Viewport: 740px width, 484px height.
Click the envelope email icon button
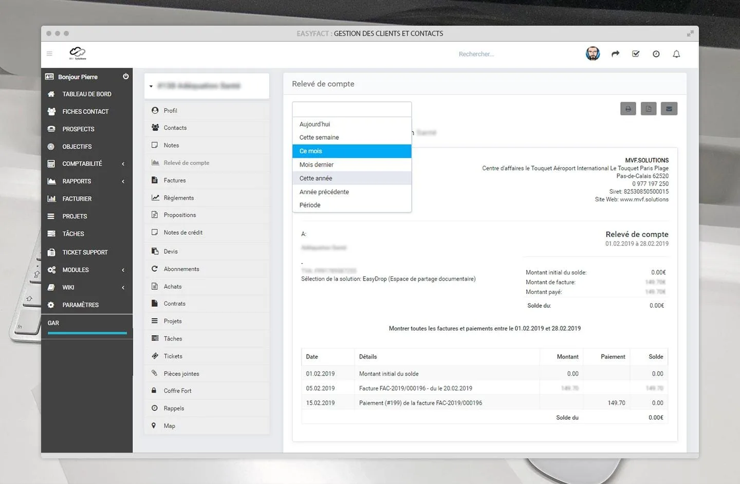(669, 109)
